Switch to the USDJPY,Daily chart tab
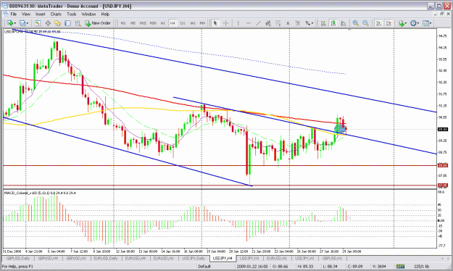 coord(194,258)
